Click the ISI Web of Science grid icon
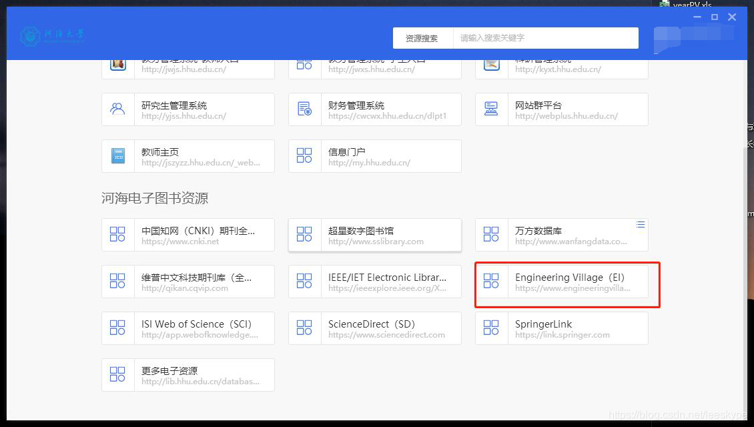This screenshot has height=427, width=754. click(x=117, y=328)
